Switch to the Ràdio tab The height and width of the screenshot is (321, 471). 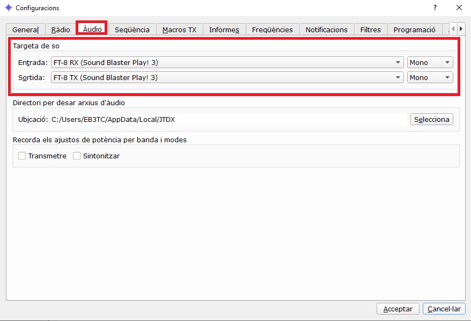[x=61, y=30]
